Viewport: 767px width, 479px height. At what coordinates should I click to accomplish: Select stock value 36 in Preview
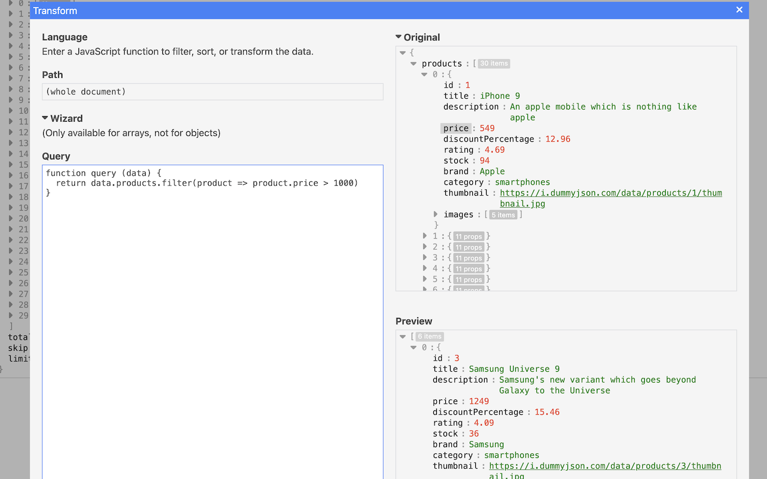click(x=474, y=433)
